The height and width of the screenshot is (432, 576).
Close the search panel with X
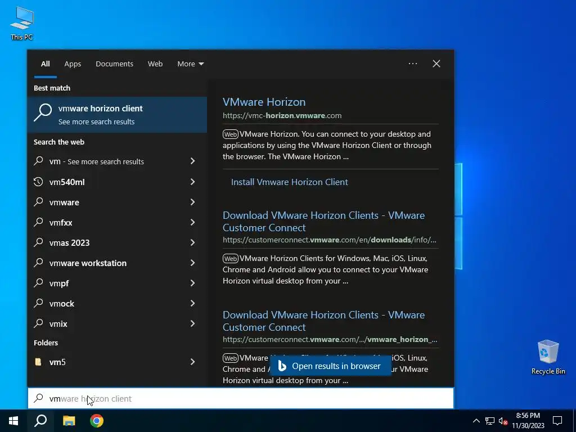[x=436, y=64]
